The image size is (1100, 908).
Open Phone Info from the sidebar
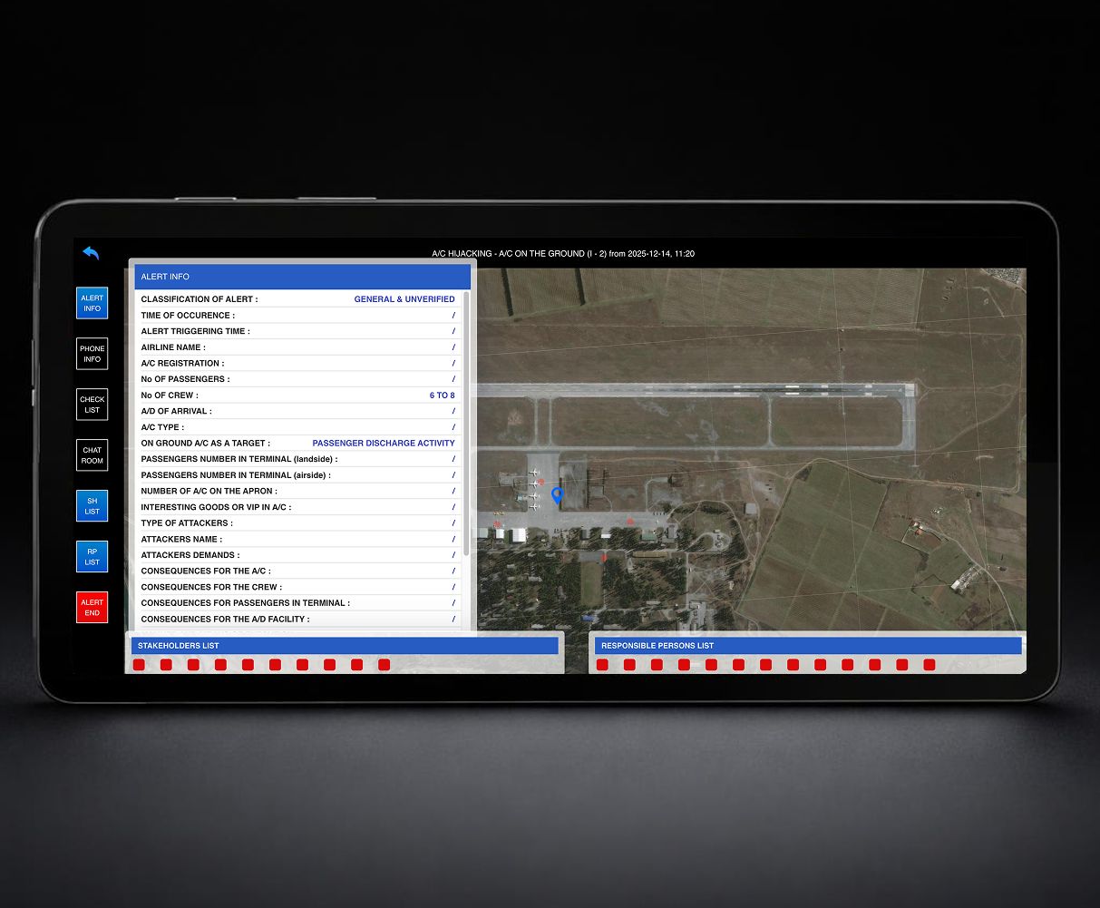(92, 354)
